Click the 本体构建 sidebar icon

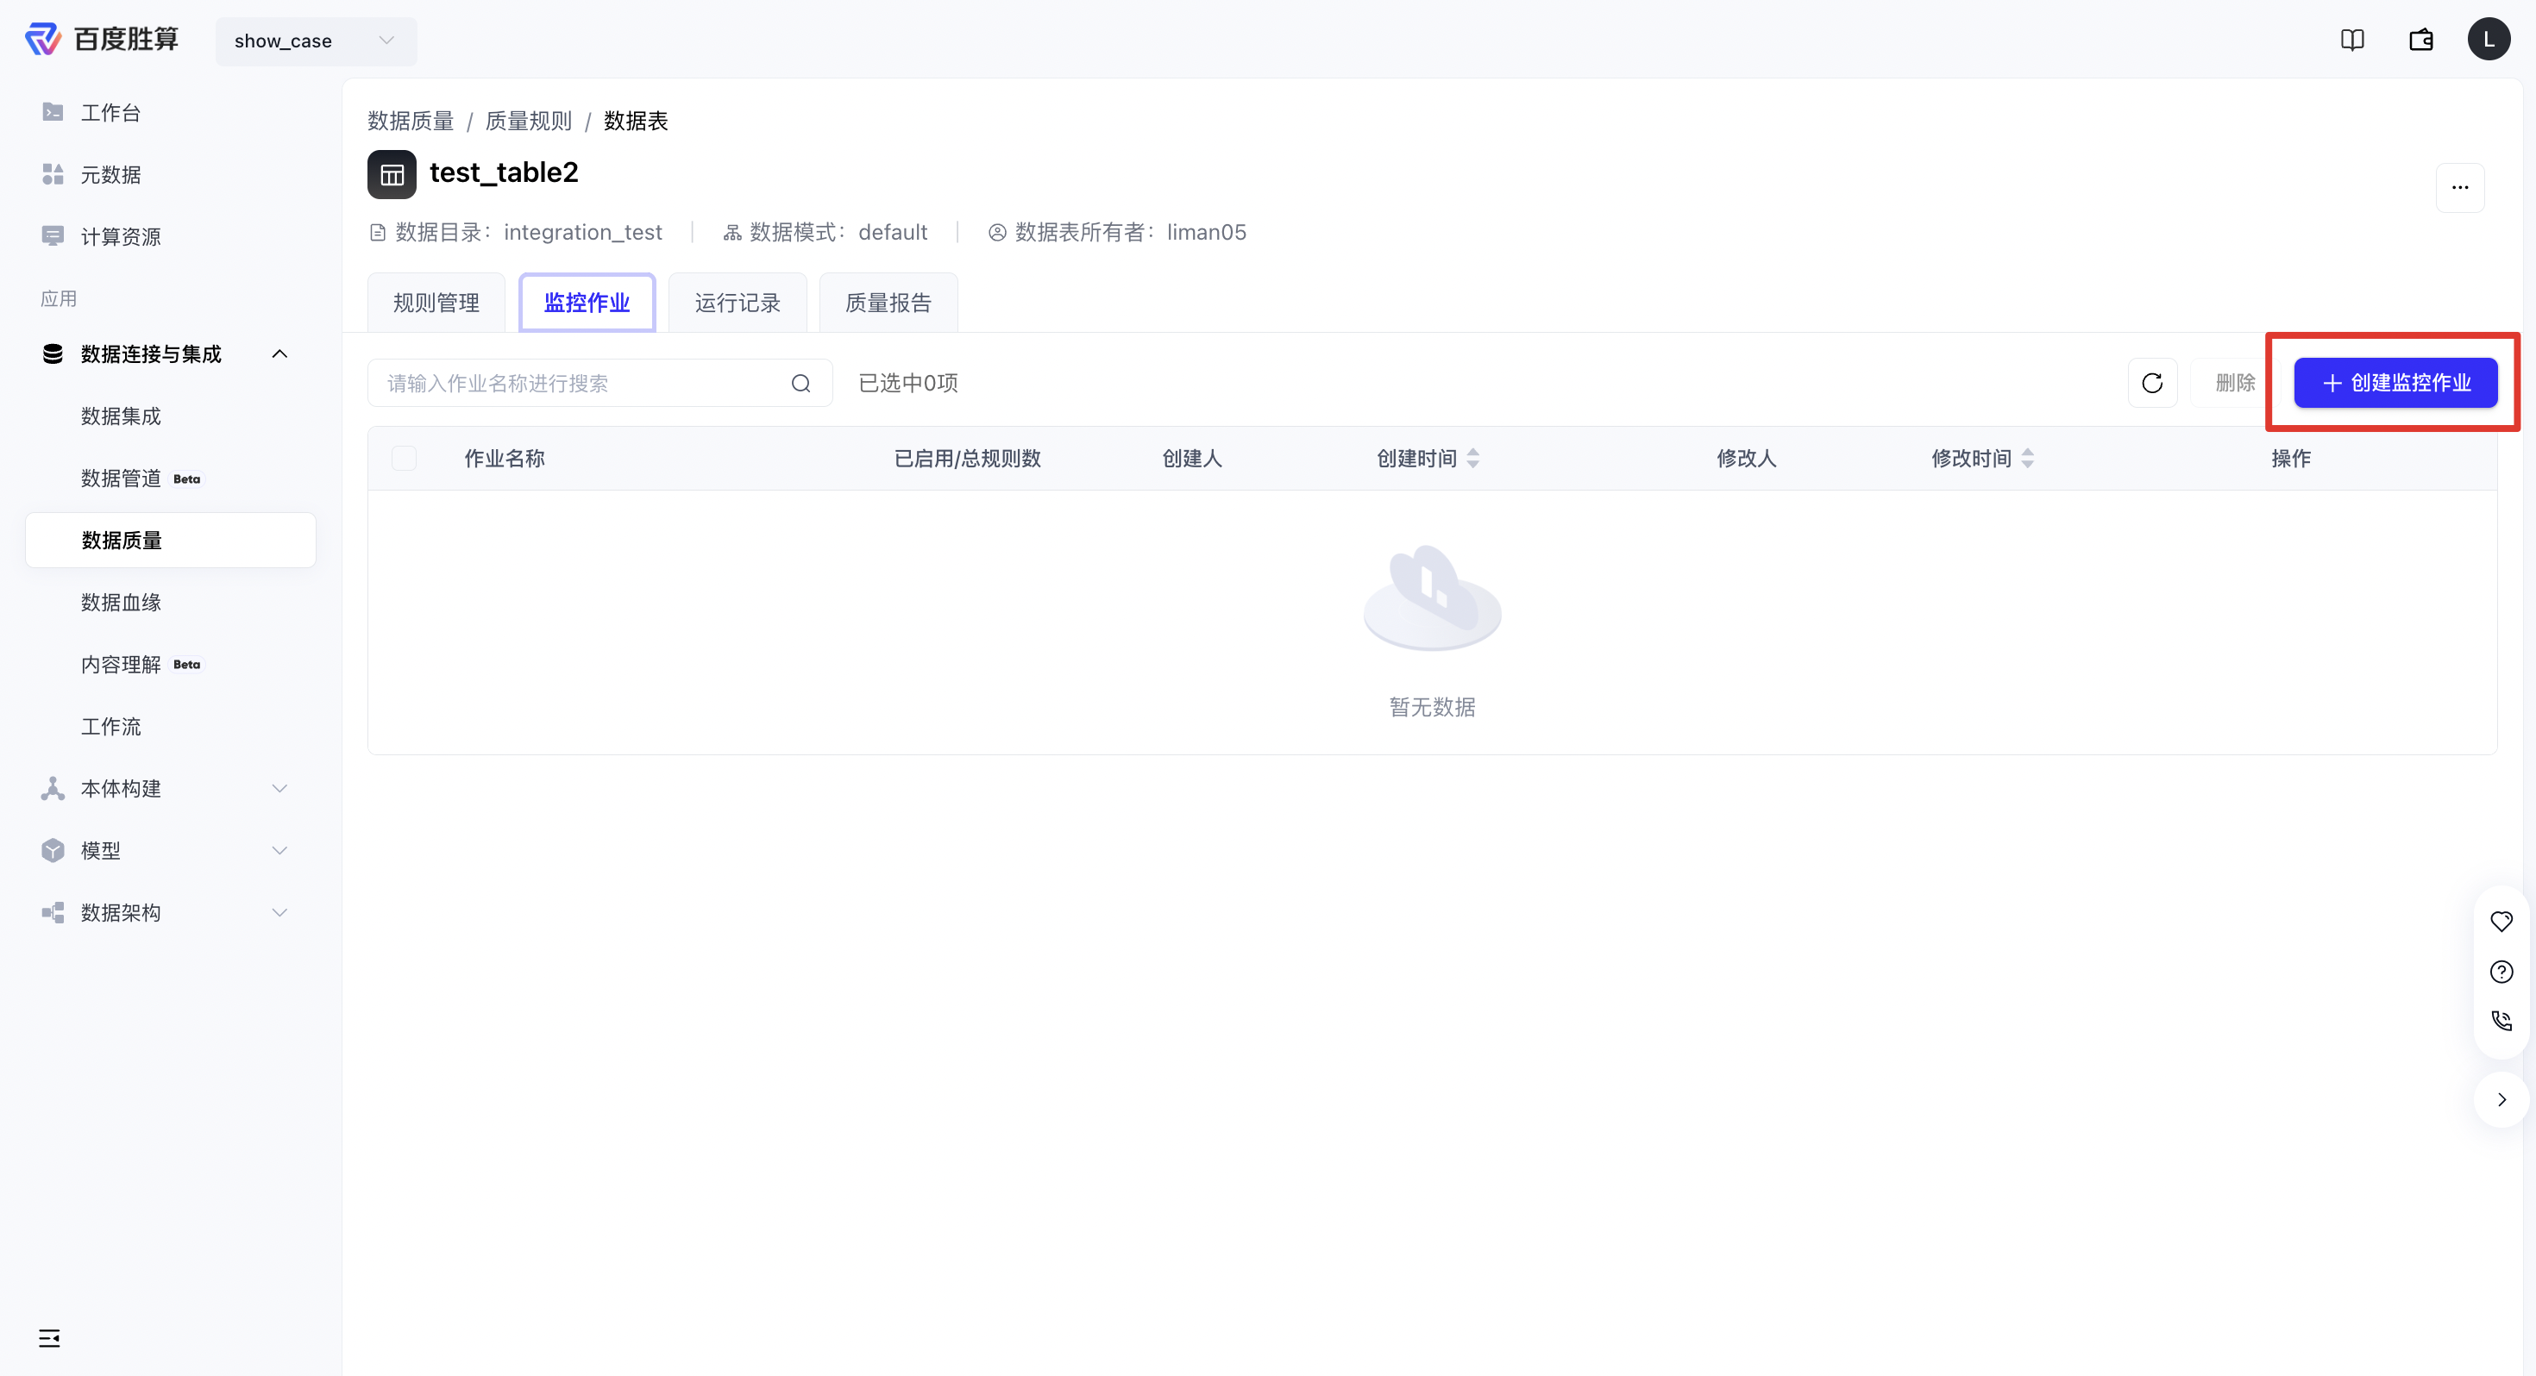(x=53, y=788)
